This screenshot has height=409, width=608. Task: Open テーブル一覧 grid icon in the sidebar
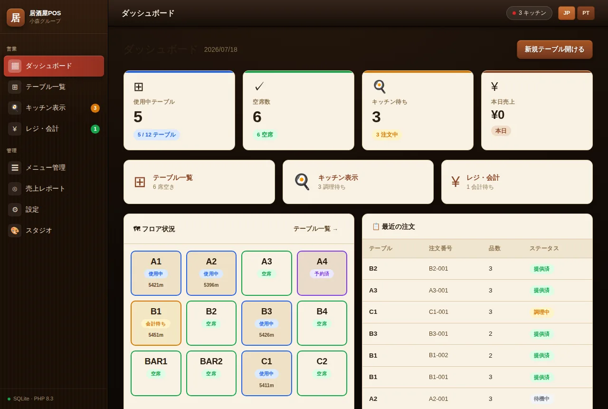(x=15, y=87)
